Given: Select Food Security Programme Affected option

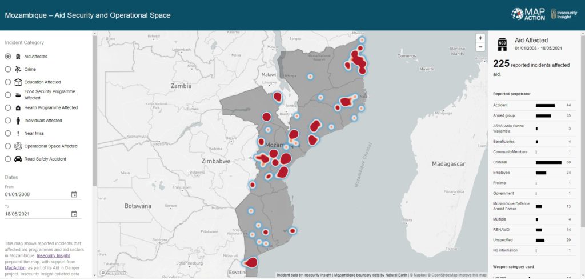Looking at the screenshot, I should pos(8,95).
